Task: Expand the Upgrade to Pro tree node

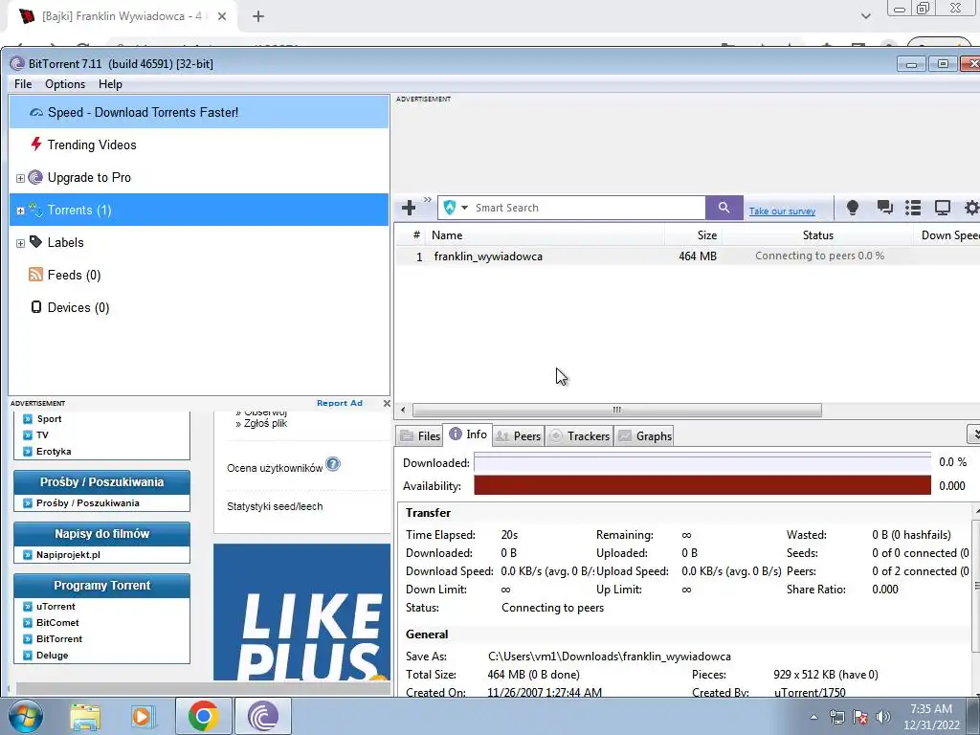Action: pos(20,178)
